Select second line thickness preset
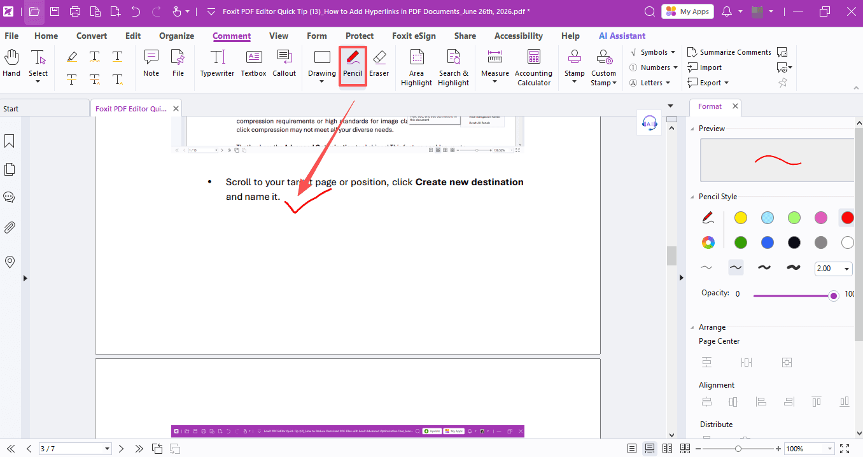The image size is (863, 457). coord(735,268)
